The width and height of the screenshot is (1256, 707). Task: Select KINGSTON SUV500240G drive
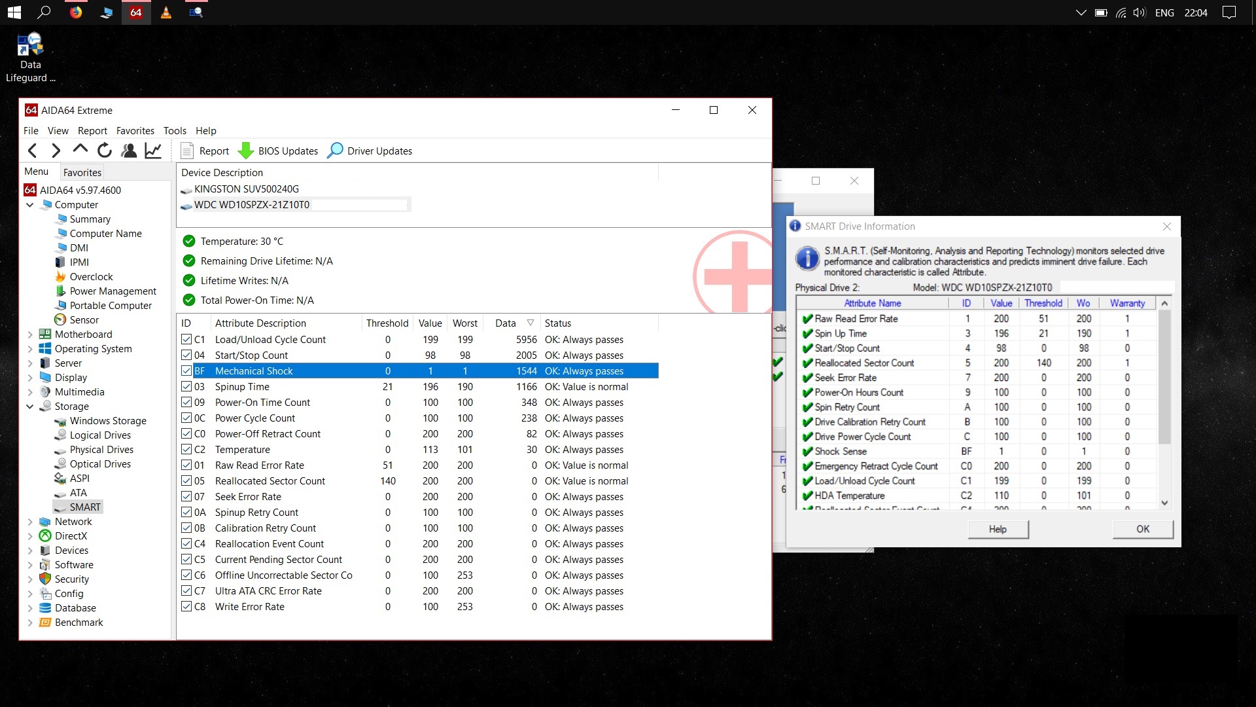click(x=246, y=189)
